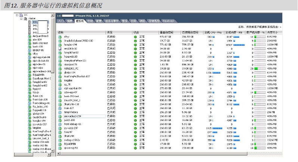This screenshot has width=298, height=162.
Task: Click powered-off VM icon in win2003x32 row
Action: click(60, 49)
